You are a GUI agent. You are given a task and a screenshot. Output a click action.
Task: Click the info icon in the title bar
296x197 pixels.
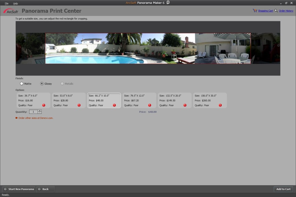tap(169, 2)
